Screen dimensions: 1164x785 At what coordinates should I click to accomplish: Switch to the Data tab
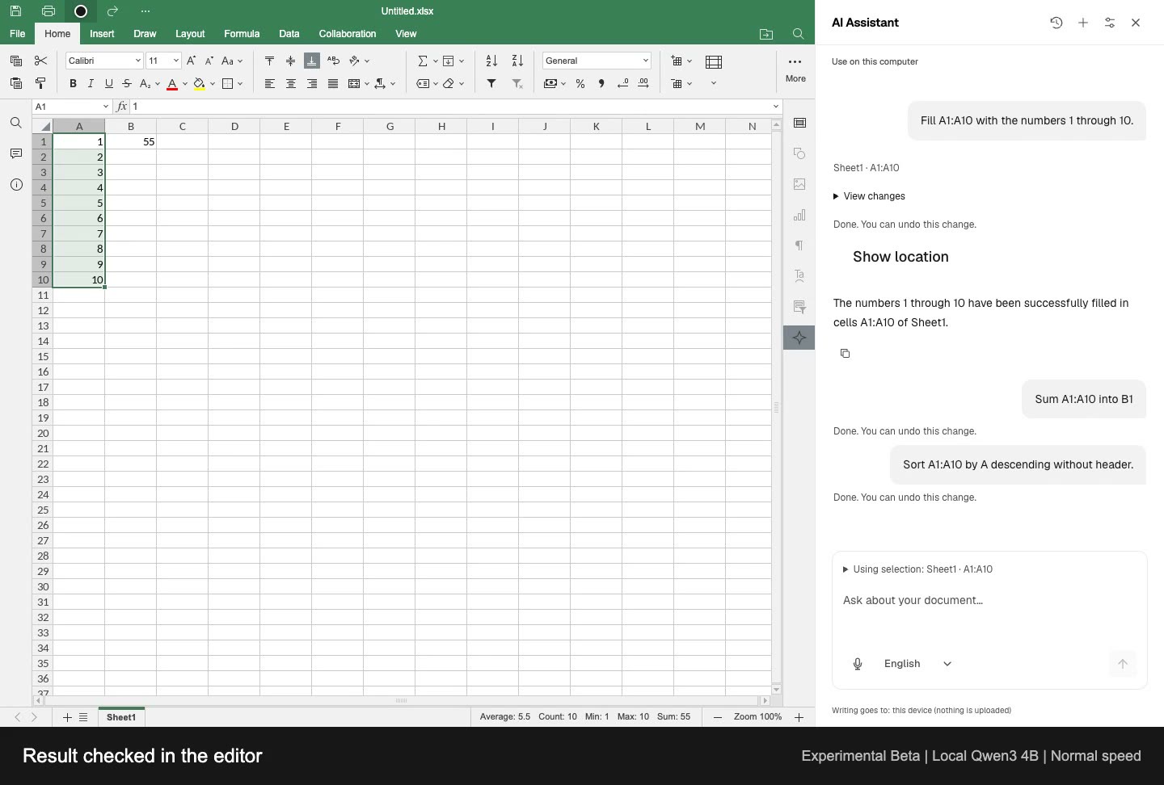289,34
